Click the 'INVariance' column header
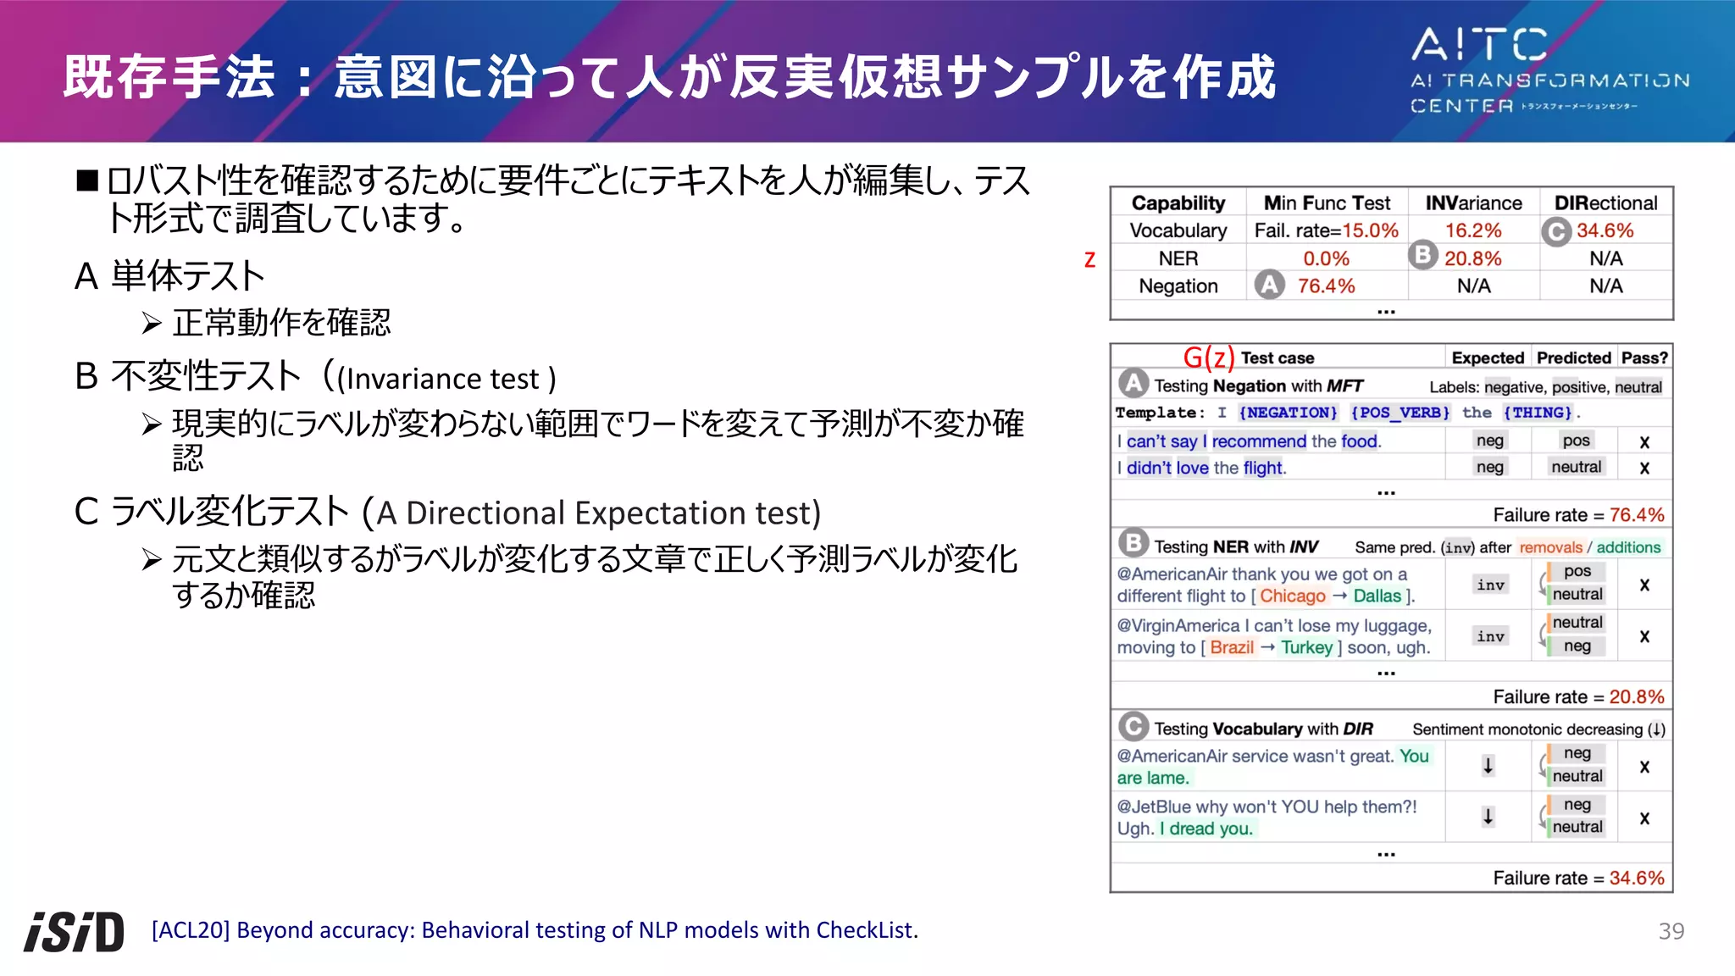Screen dimensions: 1735x976 pyautogui.click(x=1473, y=203)
